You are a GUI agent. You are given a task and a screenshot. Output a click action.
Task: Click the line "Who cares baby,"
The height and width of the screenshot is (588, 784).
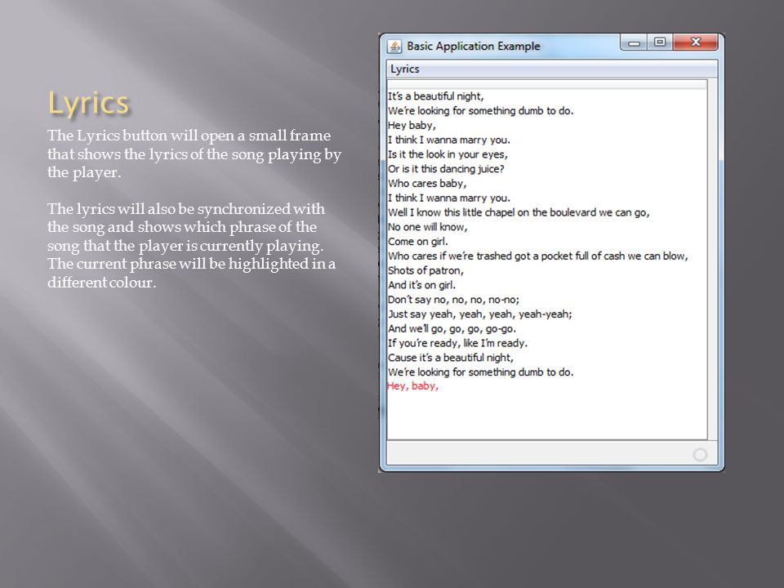pyautogui.click(x=427, y=184)
